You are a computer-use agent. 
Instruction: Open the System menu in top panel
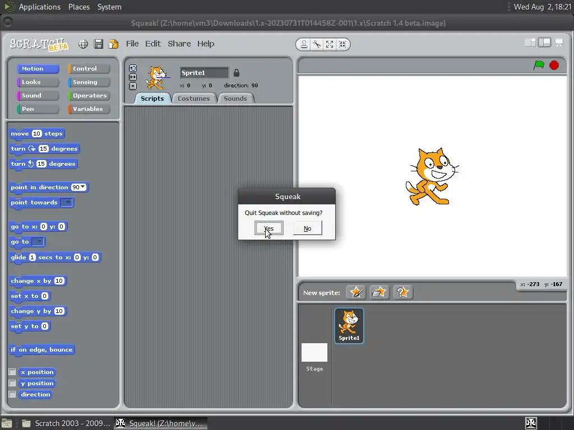point(109,7)
